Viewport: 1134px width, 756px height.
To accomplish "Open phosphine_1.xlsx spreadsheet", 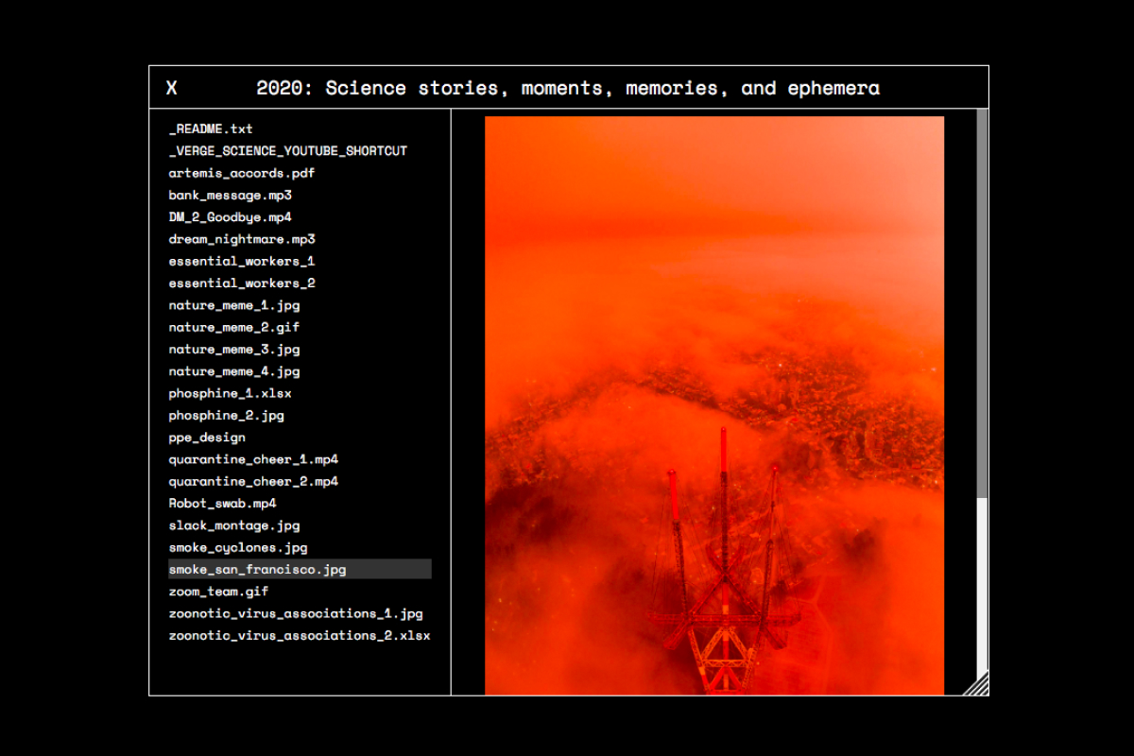I will [230, 393].
